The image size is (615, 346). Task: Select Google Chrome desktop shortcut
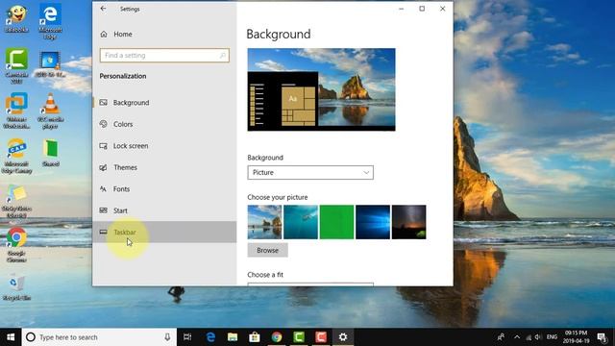pyautogui.click(x=16, y=245)
